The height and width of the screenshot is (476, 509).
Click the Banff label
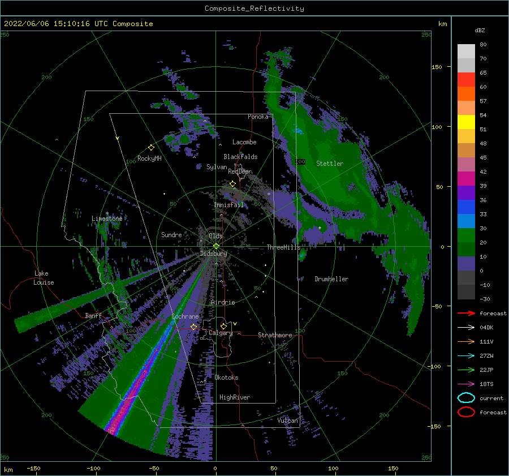point(93,315)
